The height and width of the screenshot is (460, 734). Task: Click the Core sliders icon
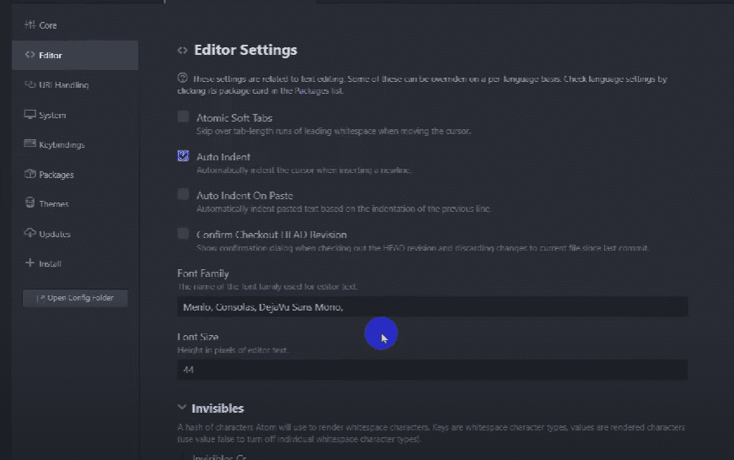[30, 25]
